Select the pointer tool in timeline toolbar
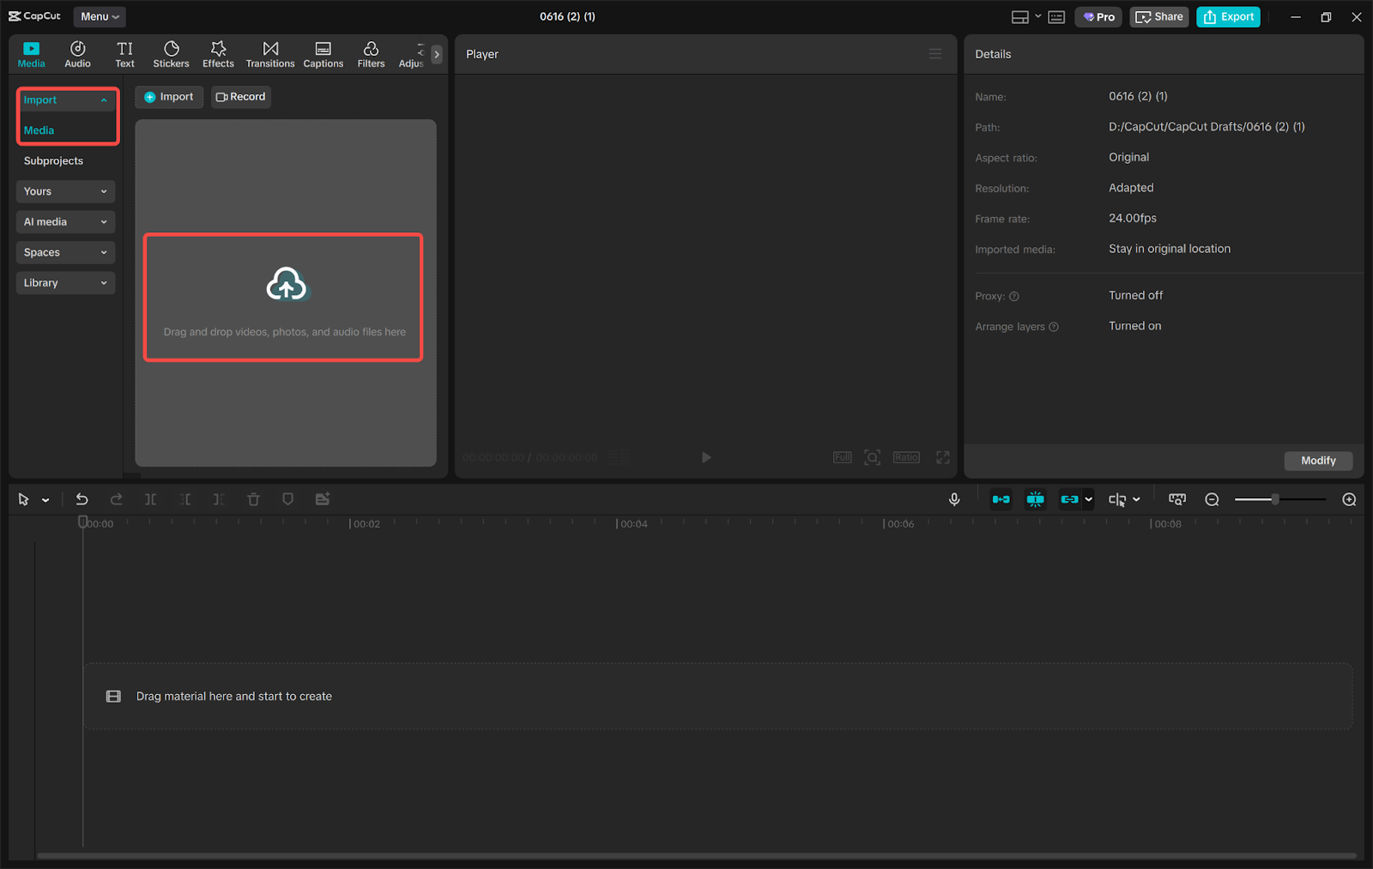Image resolution: width=1373 pixels, height=869 pixels. click(x=23, y=499)
